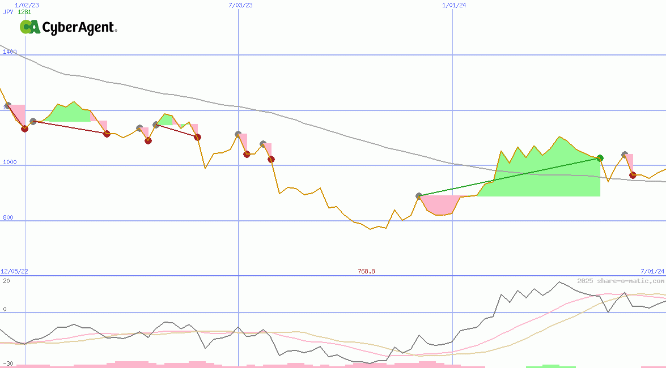Select the 1/02/23 date label
Screen dimensions: 666x368
27,5
